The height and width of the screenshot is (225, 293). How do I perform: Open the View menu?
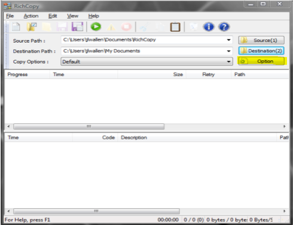[x=72, y=16]
